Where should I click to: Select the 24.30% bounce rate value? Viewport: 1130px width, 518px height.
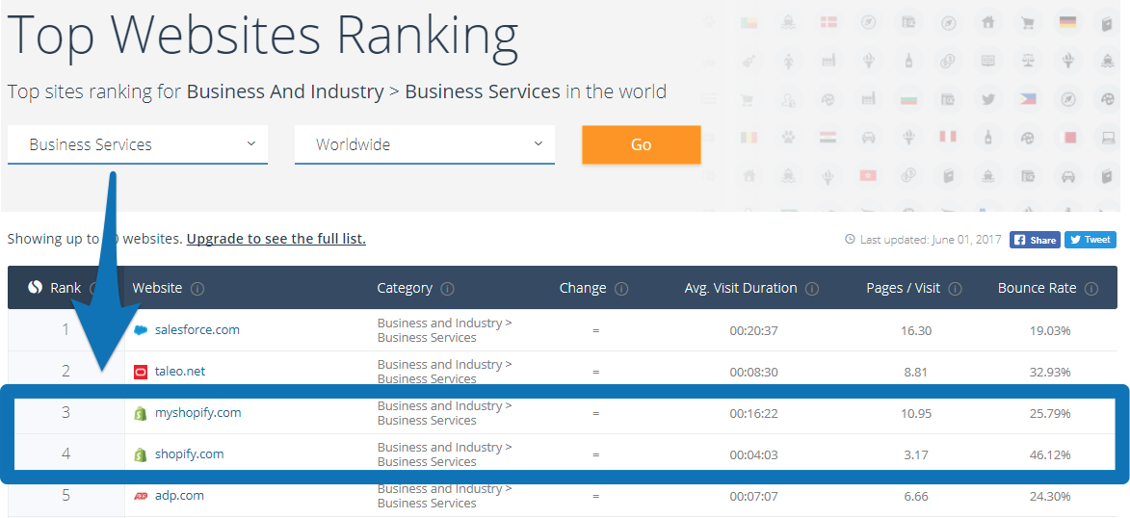(1050, 497)
